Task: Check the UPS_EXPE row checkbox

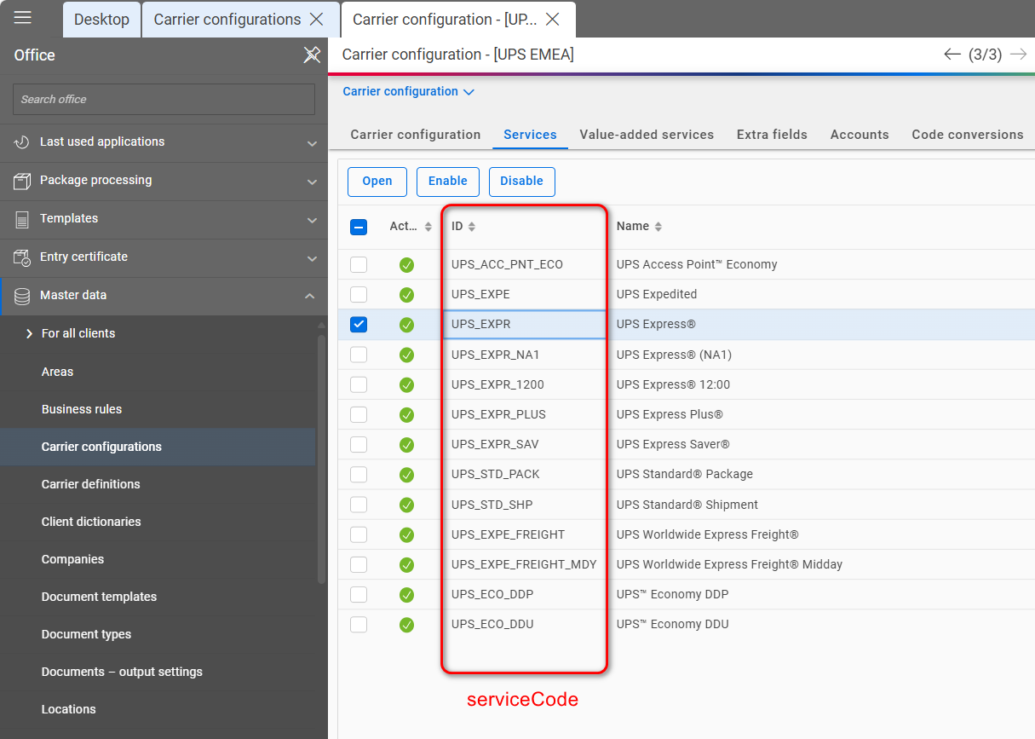Action: [x=359, y=294]
